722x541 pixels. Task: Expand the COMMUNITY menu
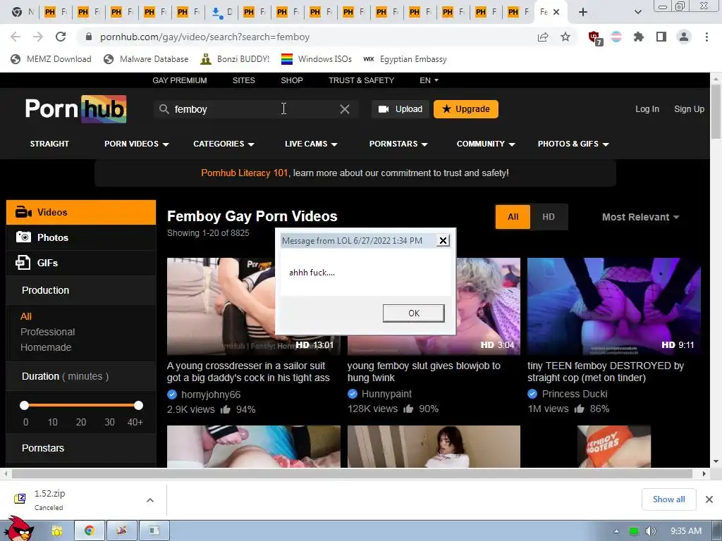(x=485, y=144)
